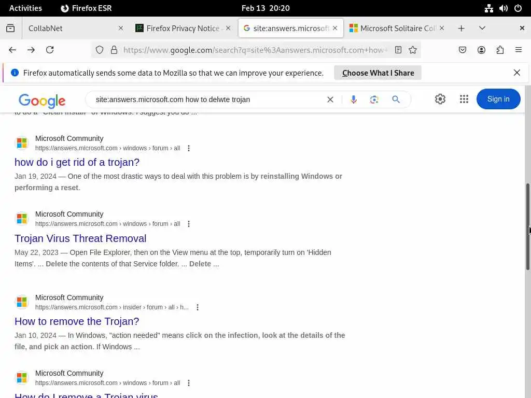Click Microsoft Community name above 'Trojan Virus Threat Removal'
This screenshot has height=398, width=531.
[69, 214]
